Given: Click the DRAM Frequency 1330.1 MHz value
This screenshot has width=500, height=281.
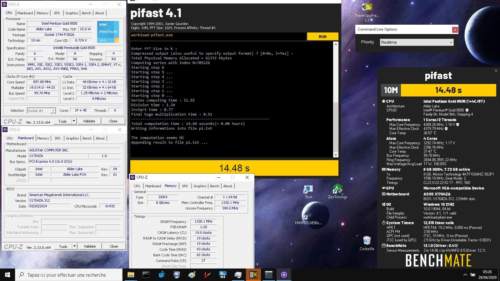Looking at the screenshot, I should [203, 221].
